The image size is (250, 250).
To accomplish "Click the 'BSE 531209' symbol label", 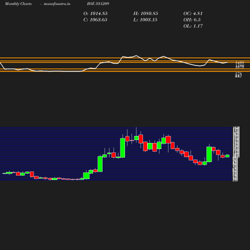I will pyautogui.click(x=98, y=3).
